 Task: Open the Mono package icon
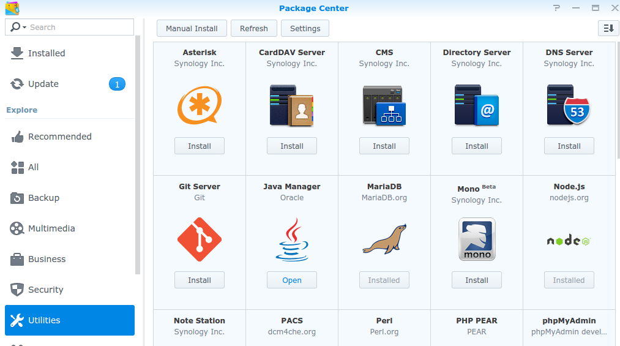click(x=476, y=239)
